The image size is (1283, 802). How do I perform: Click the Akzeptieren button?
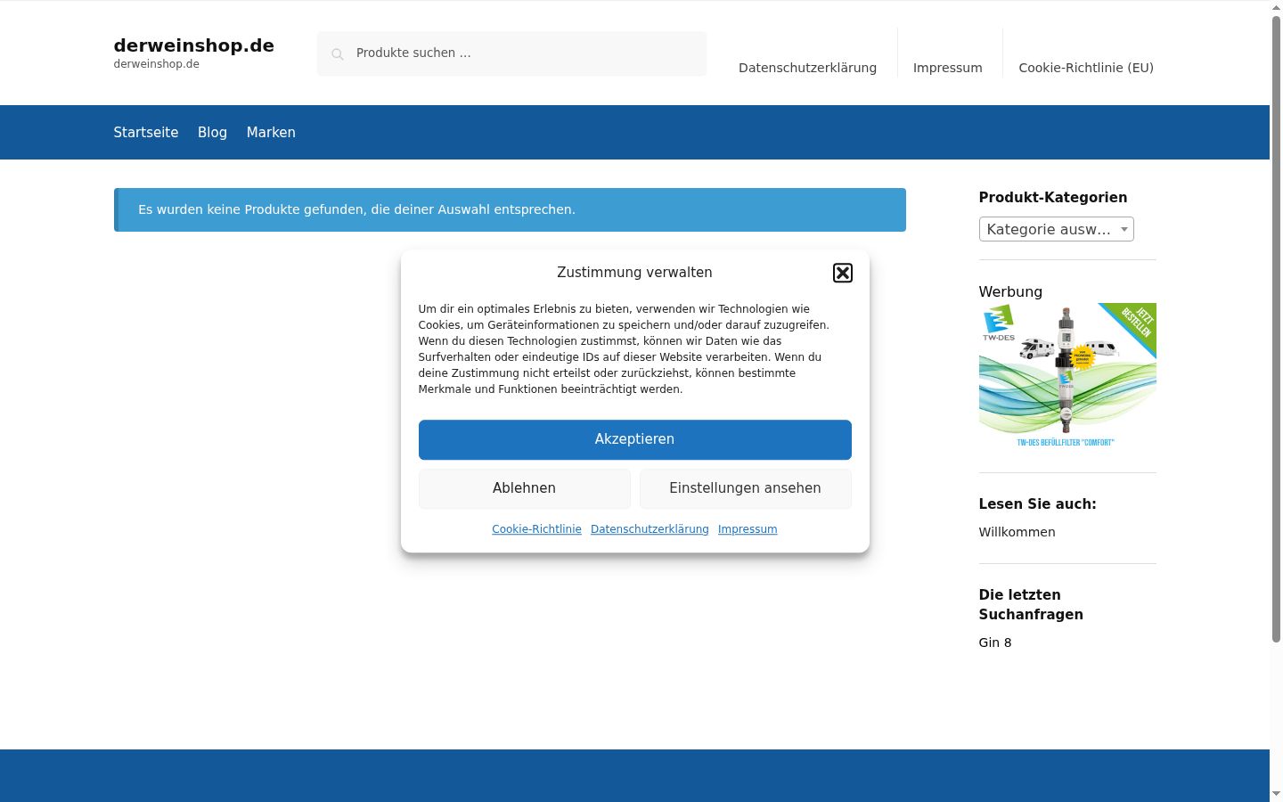[634, 439]
